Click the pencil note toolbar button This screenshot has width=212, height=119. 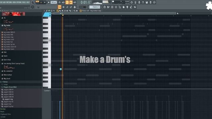(67, 7)
